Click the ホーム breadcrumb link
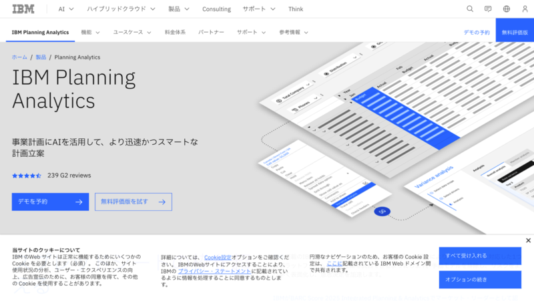This screenshot has width=534, height=301. 19,57
